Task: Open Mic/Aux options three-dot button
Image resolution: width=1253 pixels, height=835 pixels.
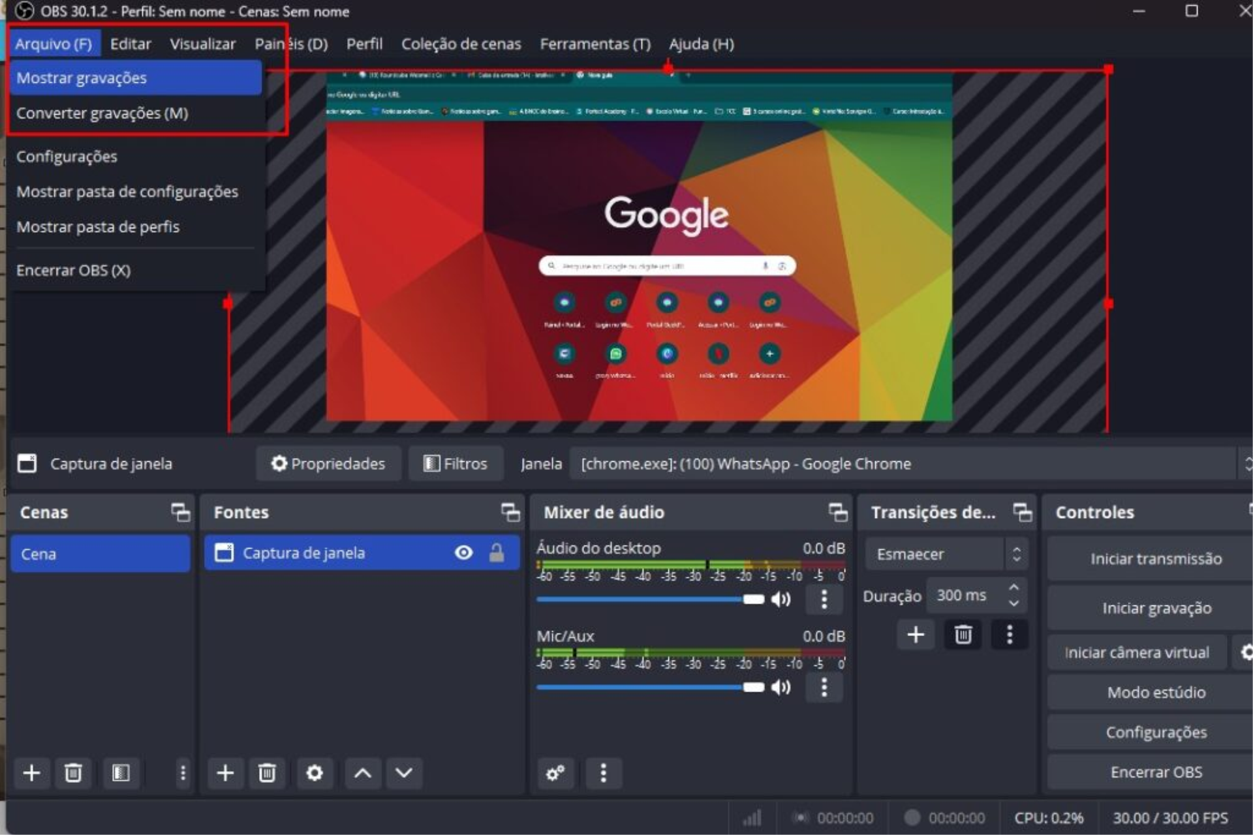Action: click(x=824, y=687)
